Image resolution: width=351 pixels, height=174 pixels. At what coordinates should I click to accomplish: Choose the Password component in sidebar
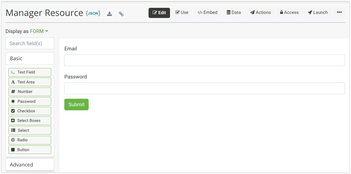click(x=30, y=101)
